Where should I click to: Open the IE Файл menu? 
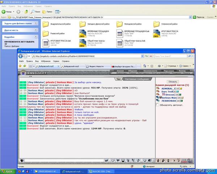[x=21, y=61]
